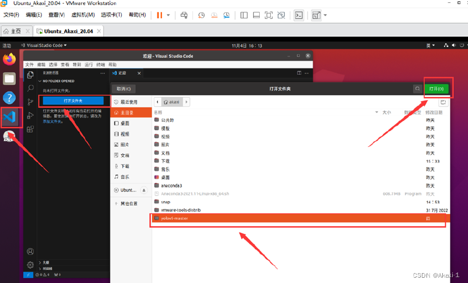Sort the file list by the 名称 column header

pyautogui.click(x=158, y=112)
